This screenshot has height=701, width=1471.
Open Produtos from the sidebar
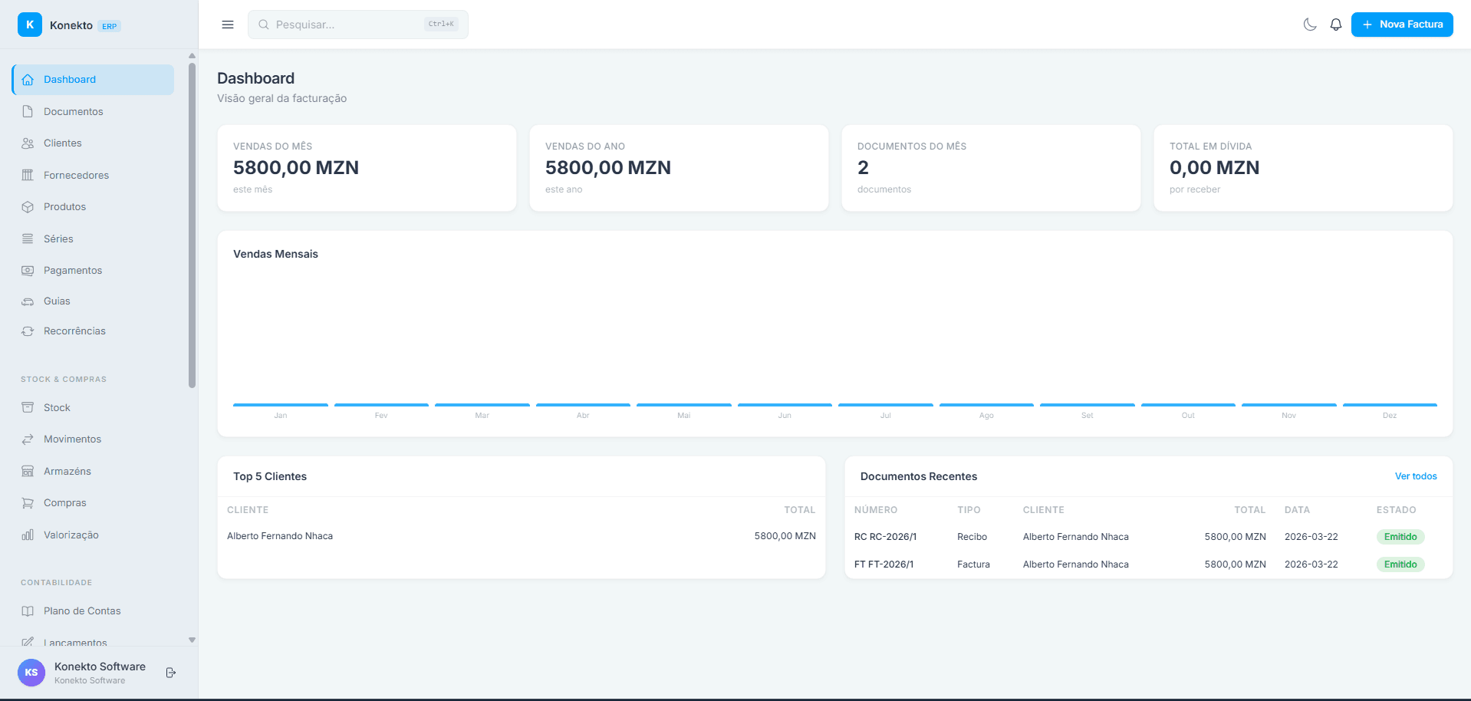tap(94, 207)
